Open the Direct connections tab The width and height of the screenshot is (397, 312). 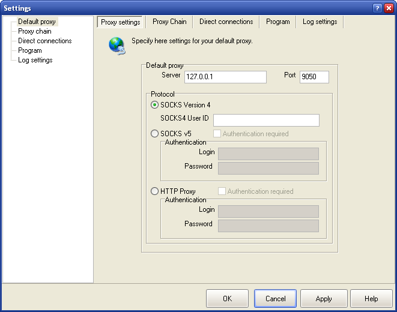click(x=226, y=22)
